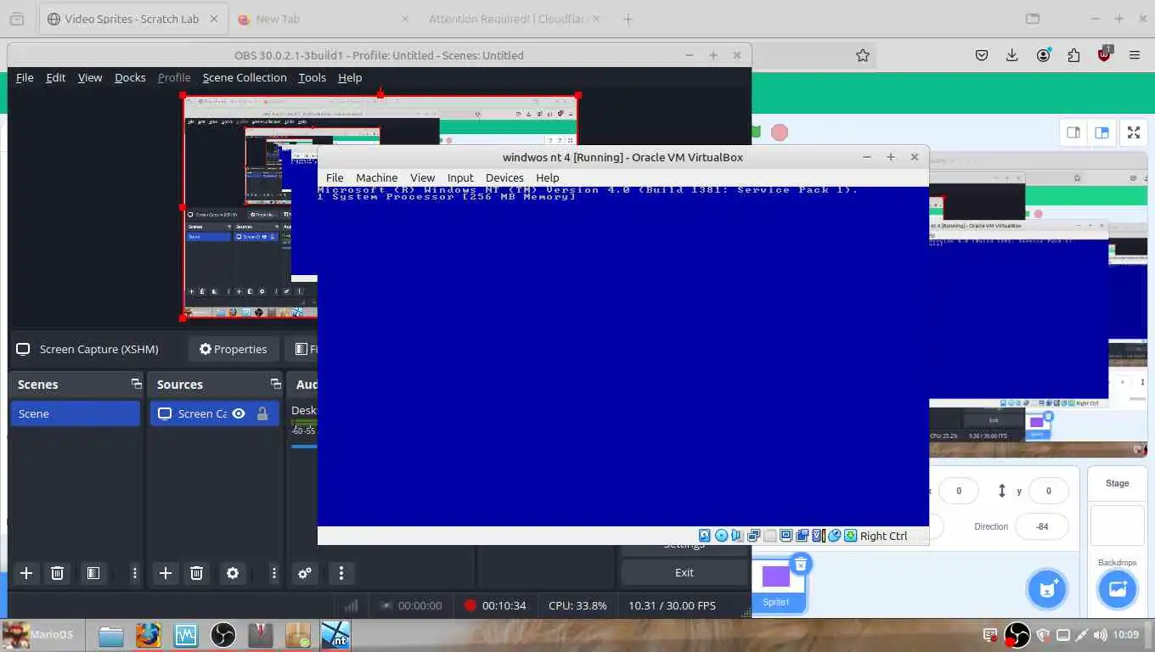Screen dimensions: 1155x652
Task: Click VirtualBox optical disc status icon
Action: point(721,536)
